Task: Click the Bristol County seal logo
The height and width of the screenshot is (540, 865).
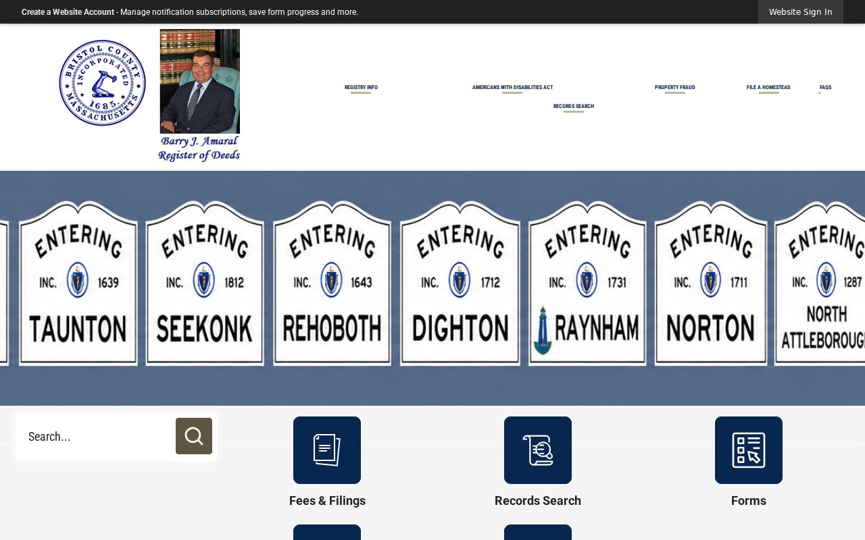Action: (102, 83)
